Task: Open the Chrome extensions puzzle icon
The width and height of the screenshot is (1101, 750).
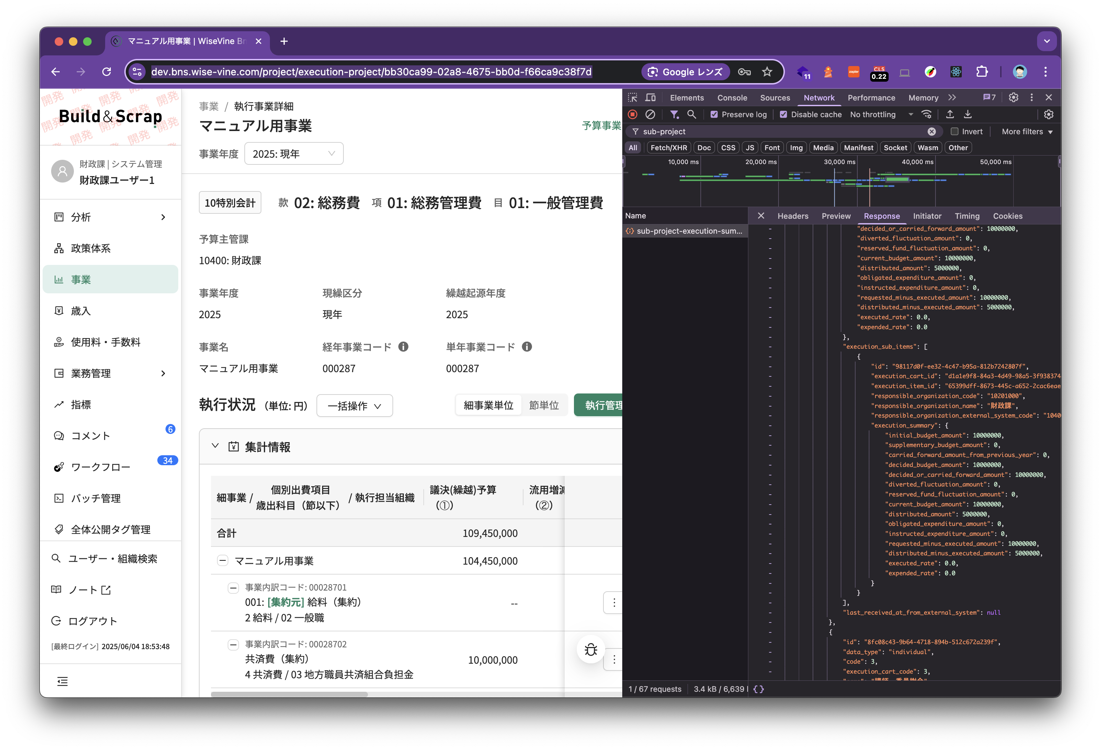Action: click(x=982, y=71)
